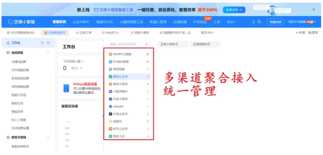
Task: Open 自动回复设置 in sidebar
Action: [20, 128]
